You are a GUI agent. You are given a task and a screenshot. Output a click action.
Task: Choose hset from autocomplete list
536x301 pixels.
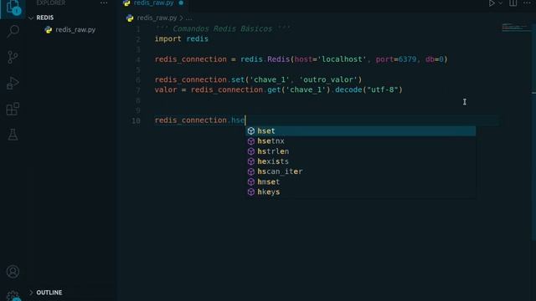[x=360, y=131]
